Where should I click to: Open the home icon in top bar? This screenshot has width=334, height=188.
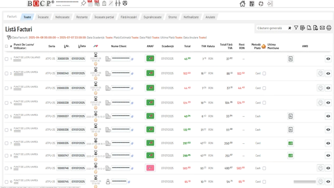pyautogui.click(x=243, y=4)
